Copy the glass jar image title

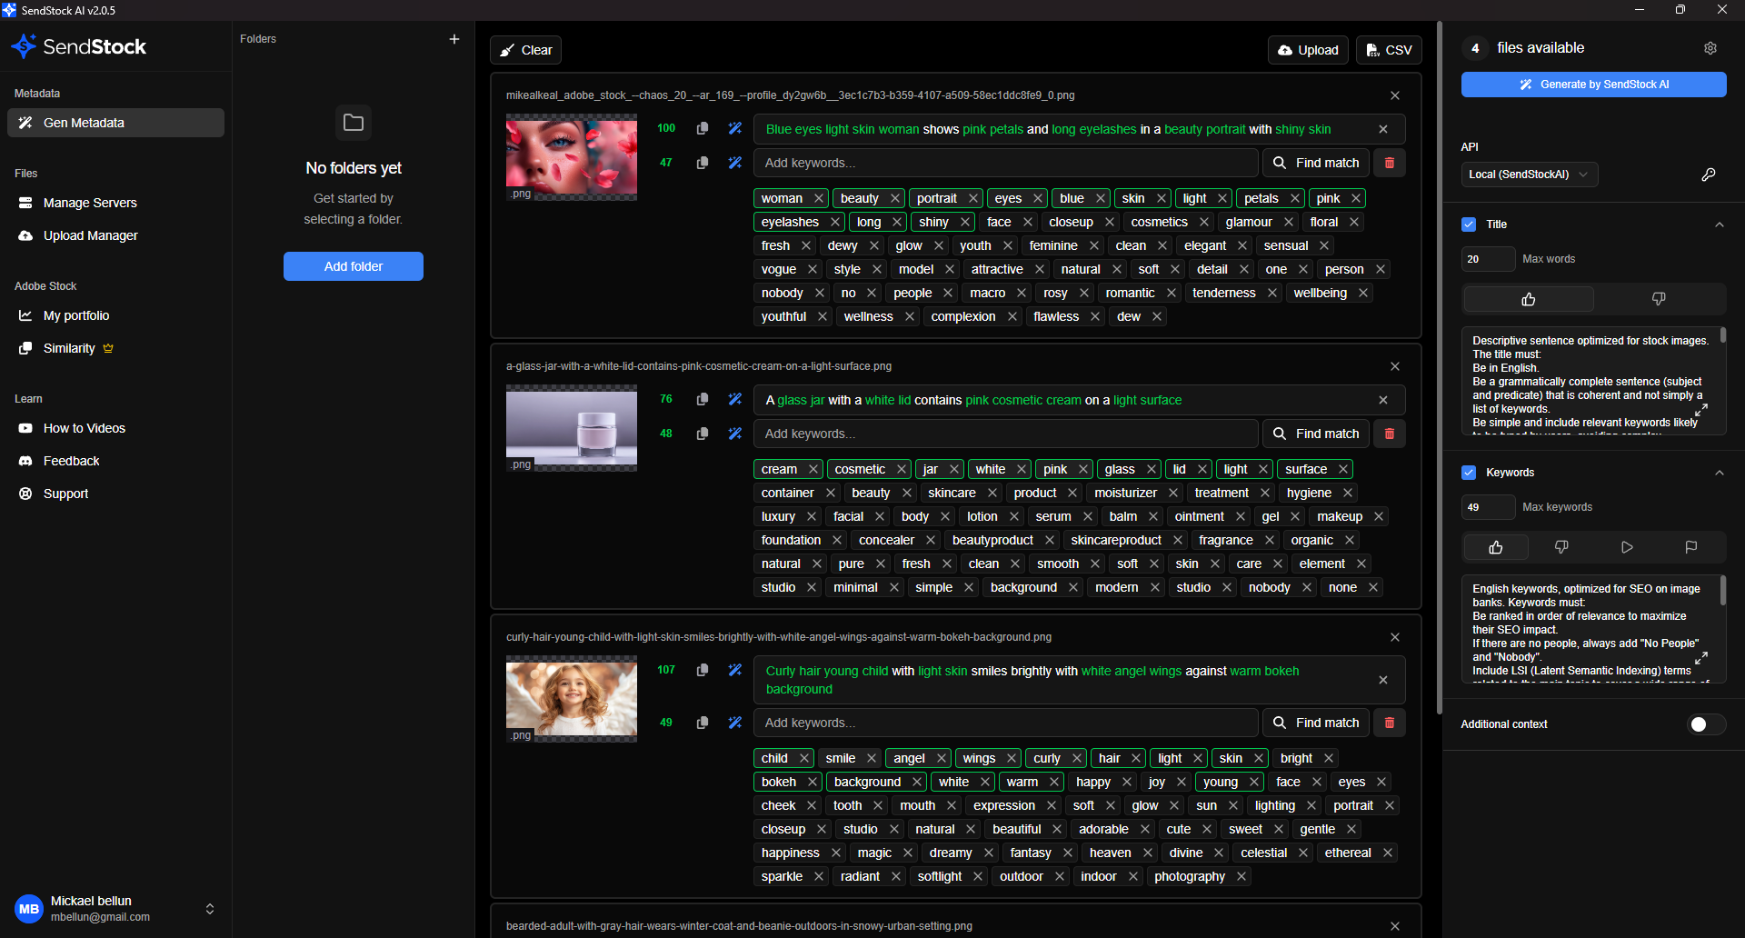pos(703,400)
